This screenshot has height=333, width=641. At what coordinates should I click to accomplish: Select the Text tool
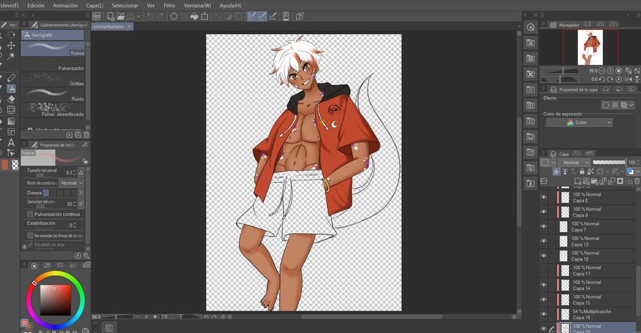pyautogui.click(x=11, y=142)
